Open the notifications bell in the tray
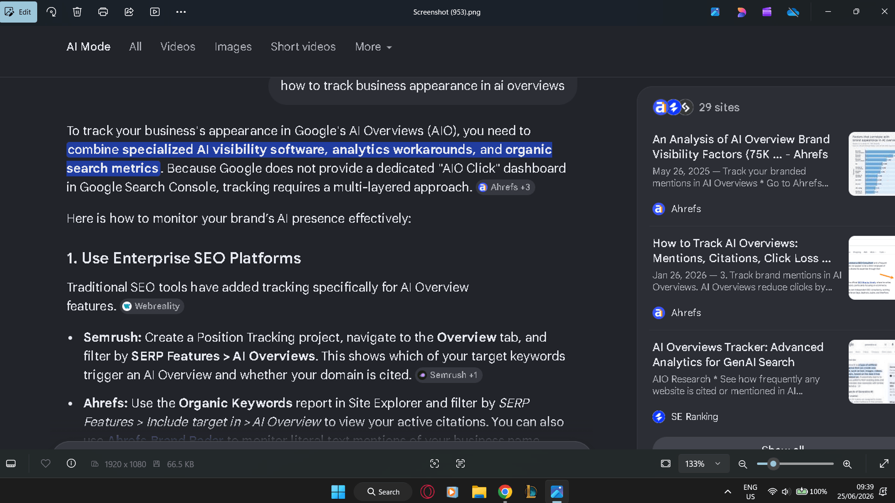The height and width of the screenshot is (503, 895). pyautogui.click(x=883, y=492)
